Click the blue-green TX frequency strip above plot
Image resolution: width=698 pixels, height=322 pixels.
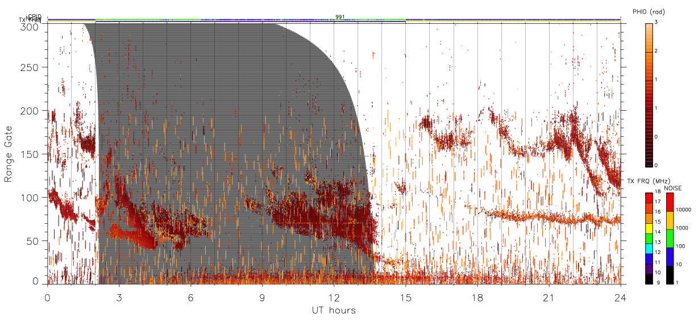pos(334,19)
